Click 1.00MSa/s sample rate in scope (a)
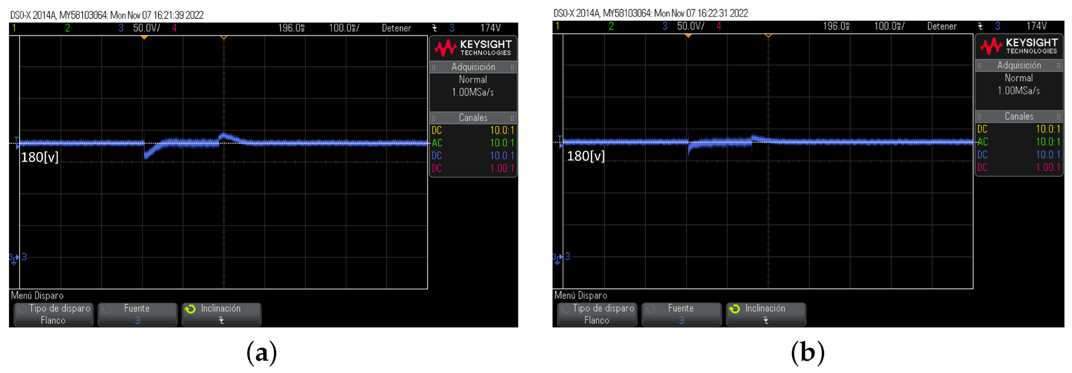The width and height of the screenshot is (1072, 373). 473,92
